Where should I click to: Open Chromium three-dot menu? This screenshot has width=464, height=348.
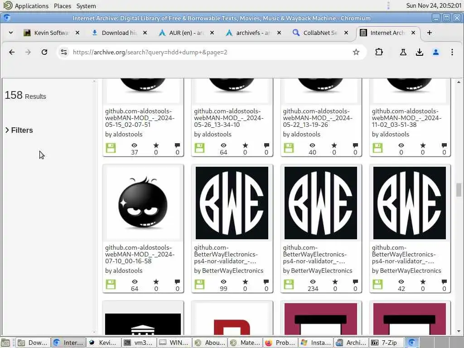pyautogui.click(x=452, y=53)
